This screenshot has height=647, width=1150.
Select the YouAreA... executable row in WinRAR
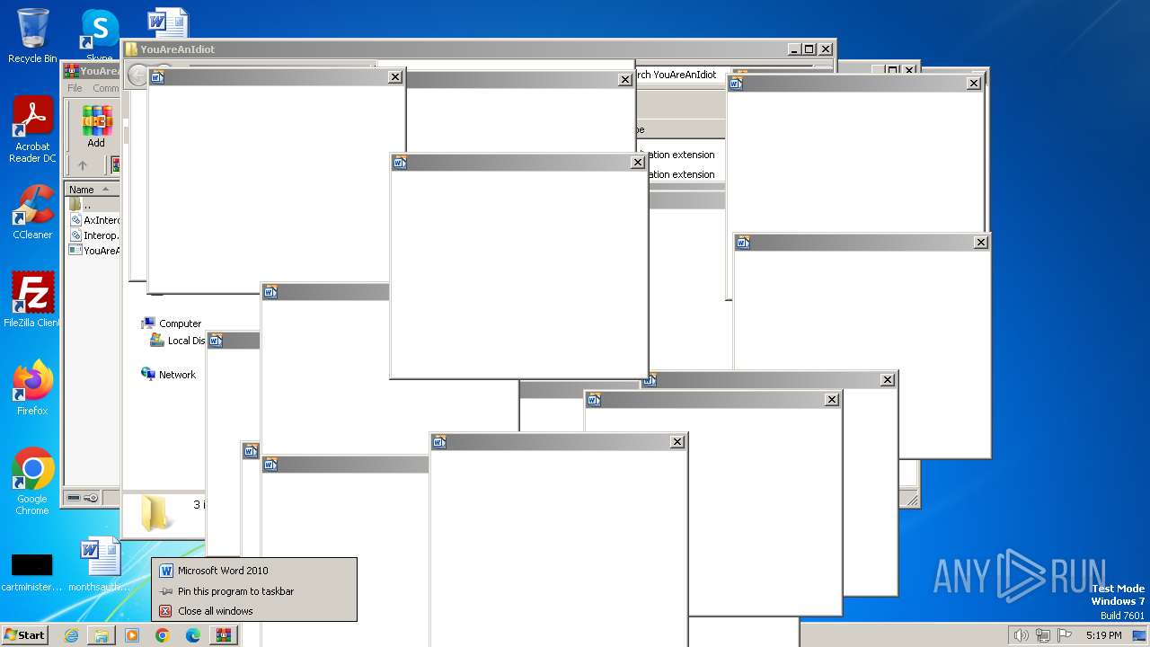click(x=93, y=251)
